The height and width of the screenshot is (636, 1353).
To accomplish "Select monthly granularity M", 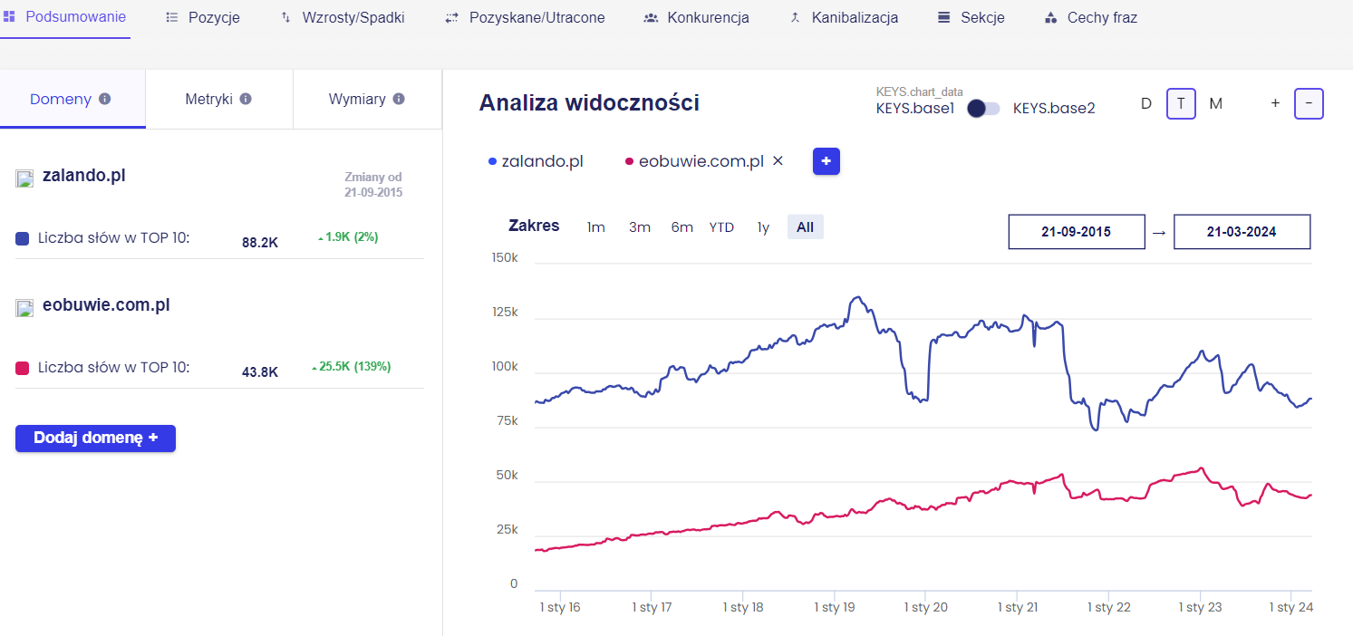I will point(1216,103).
